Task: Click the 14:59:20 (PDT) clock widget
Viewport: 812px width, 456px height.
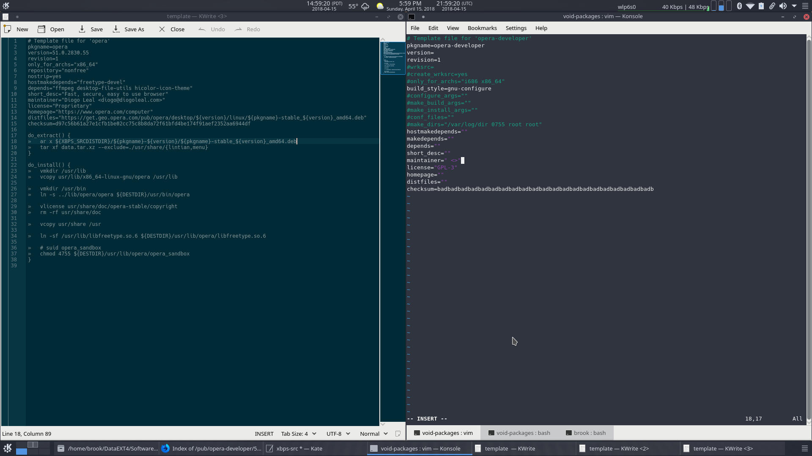Action: [x=324, y=6]
